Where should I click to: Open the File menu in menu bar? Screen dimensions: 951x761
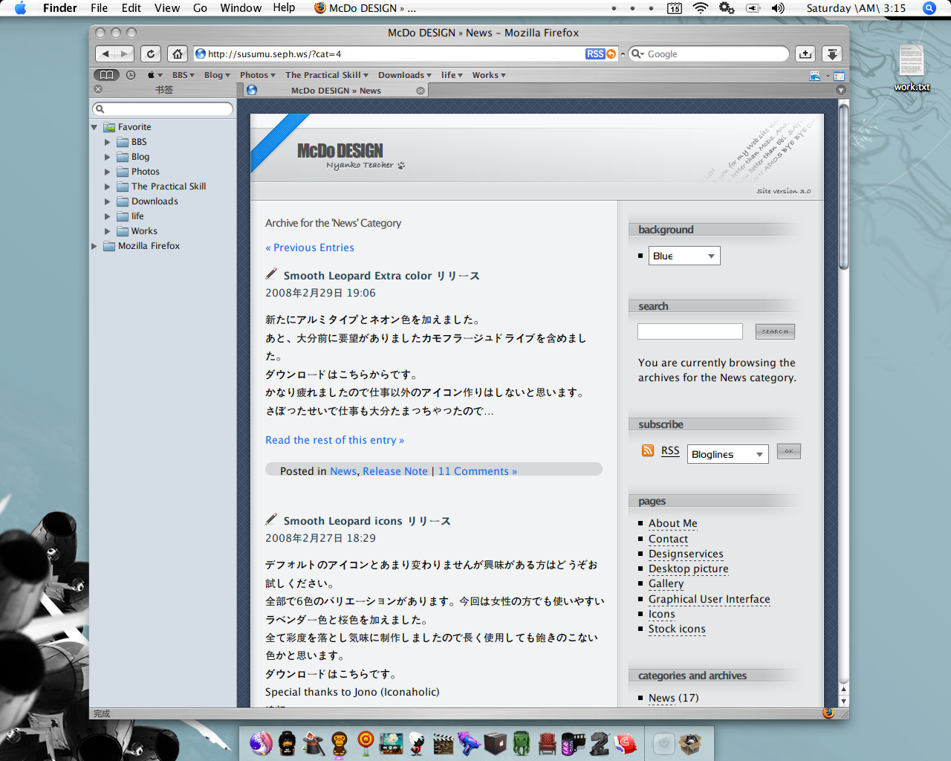pyautogui.click(x=99, y=8)
